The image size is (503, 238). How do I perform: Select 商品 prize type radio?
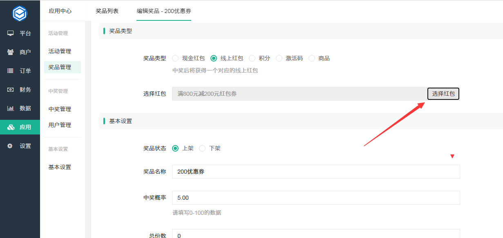pyautogui.click(x=312, y=58)
